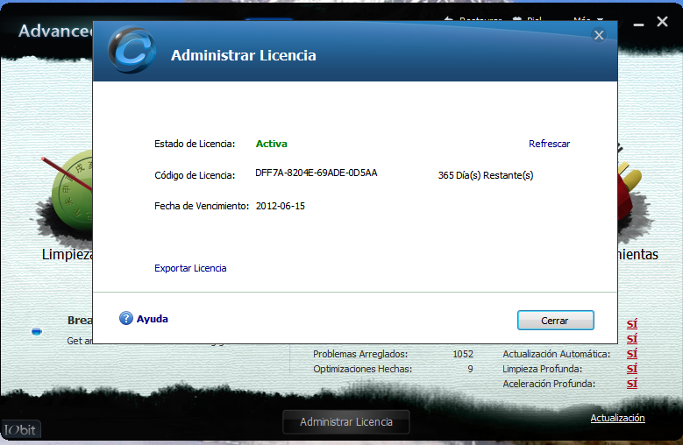Click the Problemas Arreglados label
Screen dimensions: 683x445
point(360,354)
